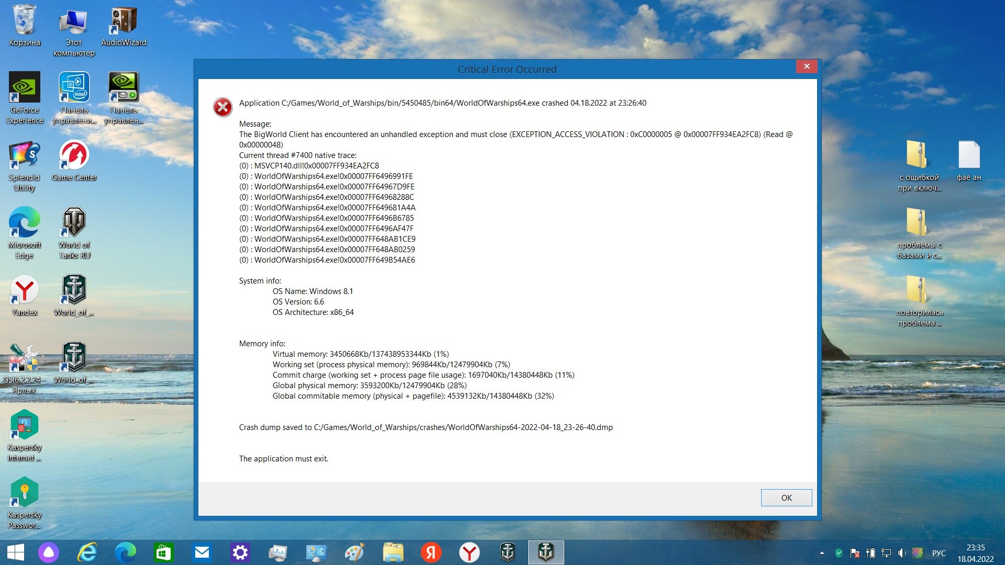Viewport: 1005px width, 565px height.
Task: Select the GeForce Experience shortcut
Action: [x=25, y=98]
